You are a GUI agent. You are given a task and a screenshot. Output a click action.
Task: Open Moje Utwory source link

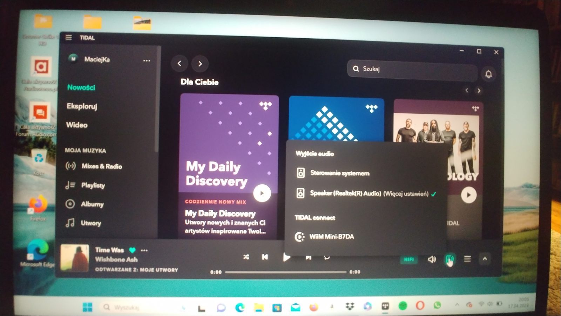[x=159, y=270]
